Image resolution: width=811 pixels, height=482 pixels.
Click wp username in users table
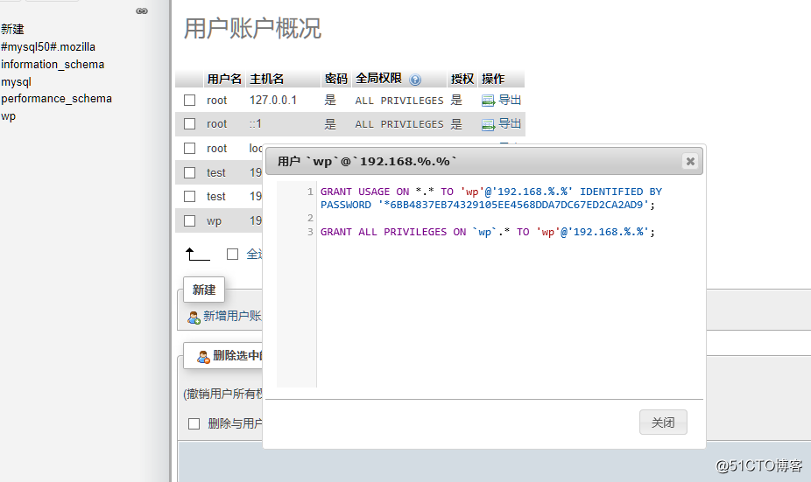[214, 221]
